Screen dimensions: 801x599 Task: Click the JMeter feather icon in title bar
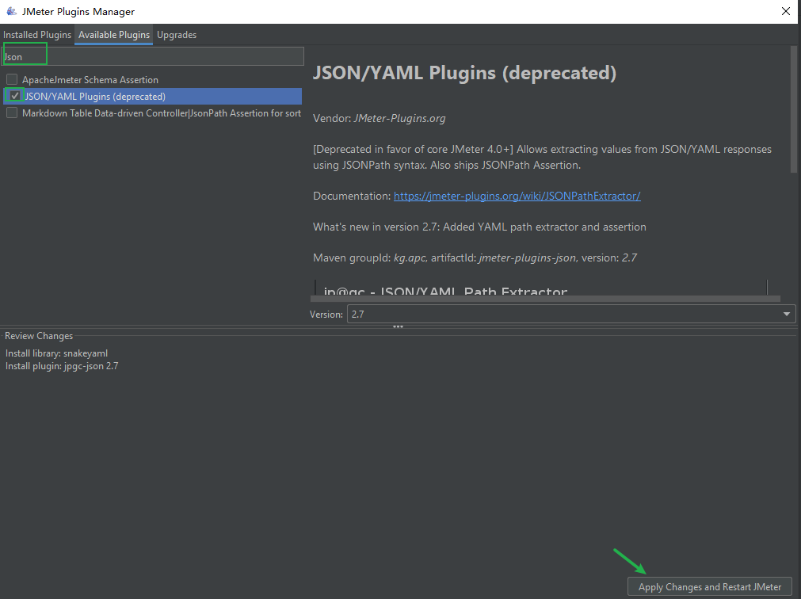[11, 11]
